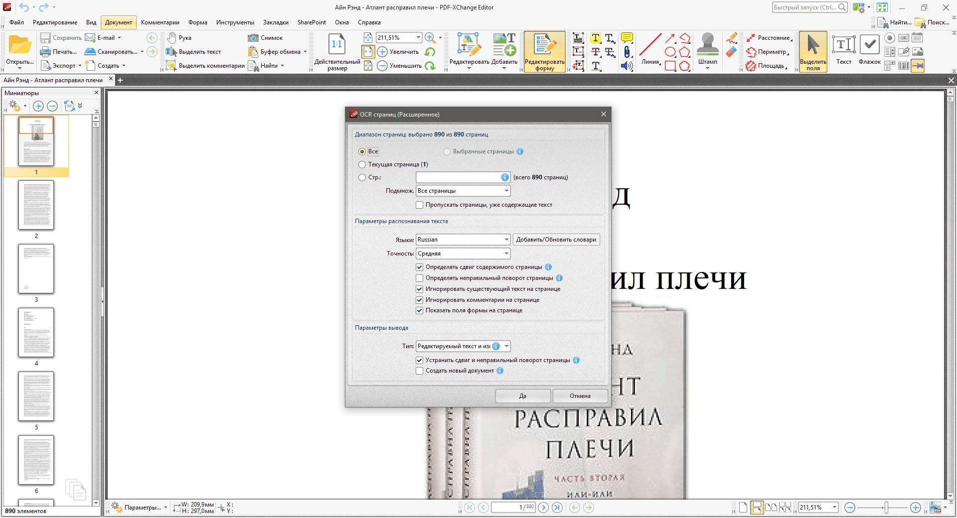Image resolution: width=957 pixels, height=518 pixels.
Task: Check 'Пропускать страницы, уже содержащие текст'
Action: click(x=419, y=205)
